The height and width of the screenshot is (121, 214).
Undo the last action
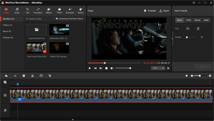6,76
